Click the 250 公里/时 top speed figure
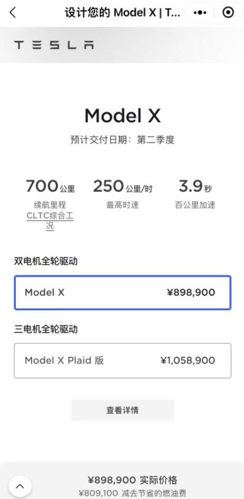Viewport: 244px width, 499px height. click(x=123, y=186)
